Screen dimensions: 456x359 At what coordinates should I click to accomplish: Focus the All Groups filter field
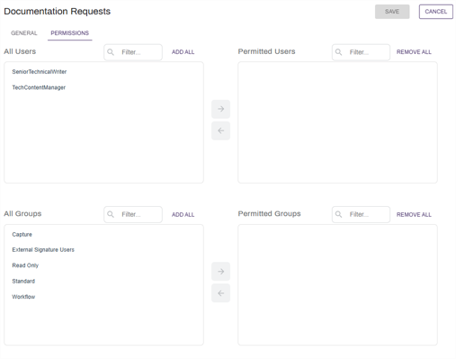133,214
